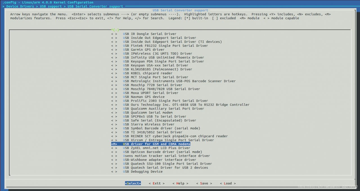Toggle the USB IR Dongle Serial Driver state brackets

pos(114,34)
